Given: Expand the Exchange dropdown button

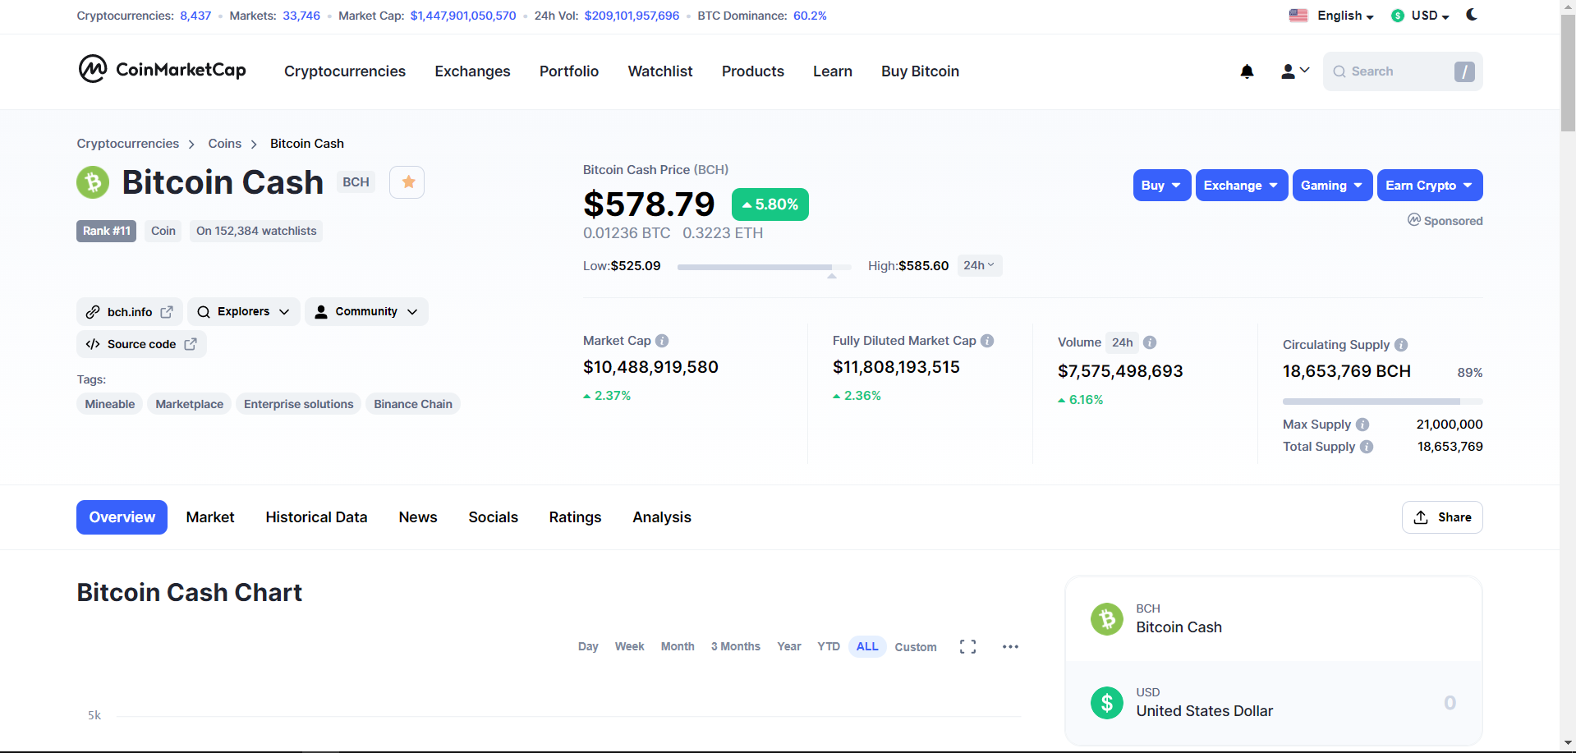Looking at the screenshot, I should pyautogui.click(x=1241, y=186).
